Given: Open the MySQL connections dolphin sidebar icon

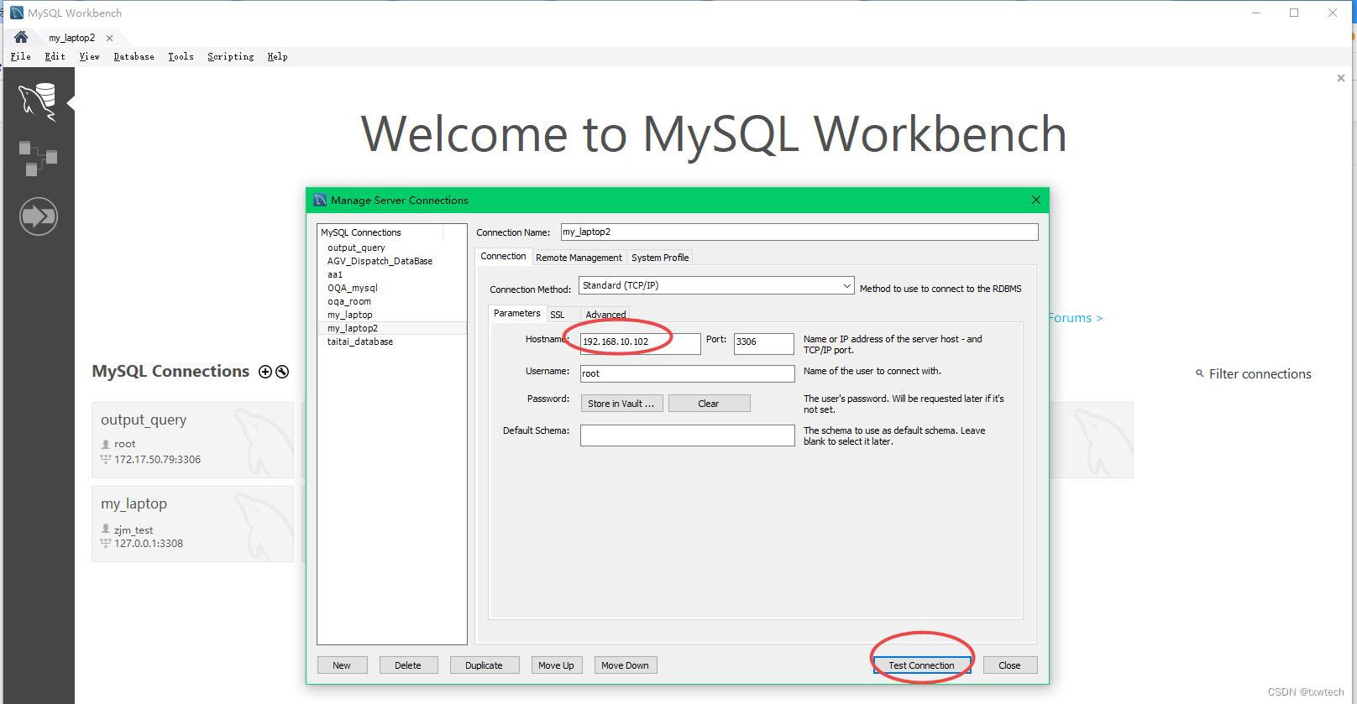Looking at the screenshot, I should (x=38, y=102).
